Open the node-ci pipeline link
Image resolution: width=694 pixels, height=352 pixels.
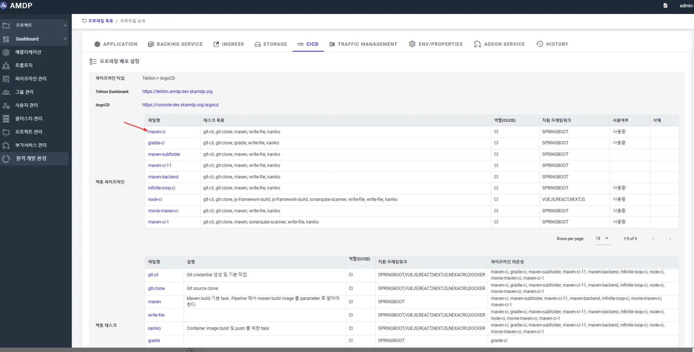point(155,200)
